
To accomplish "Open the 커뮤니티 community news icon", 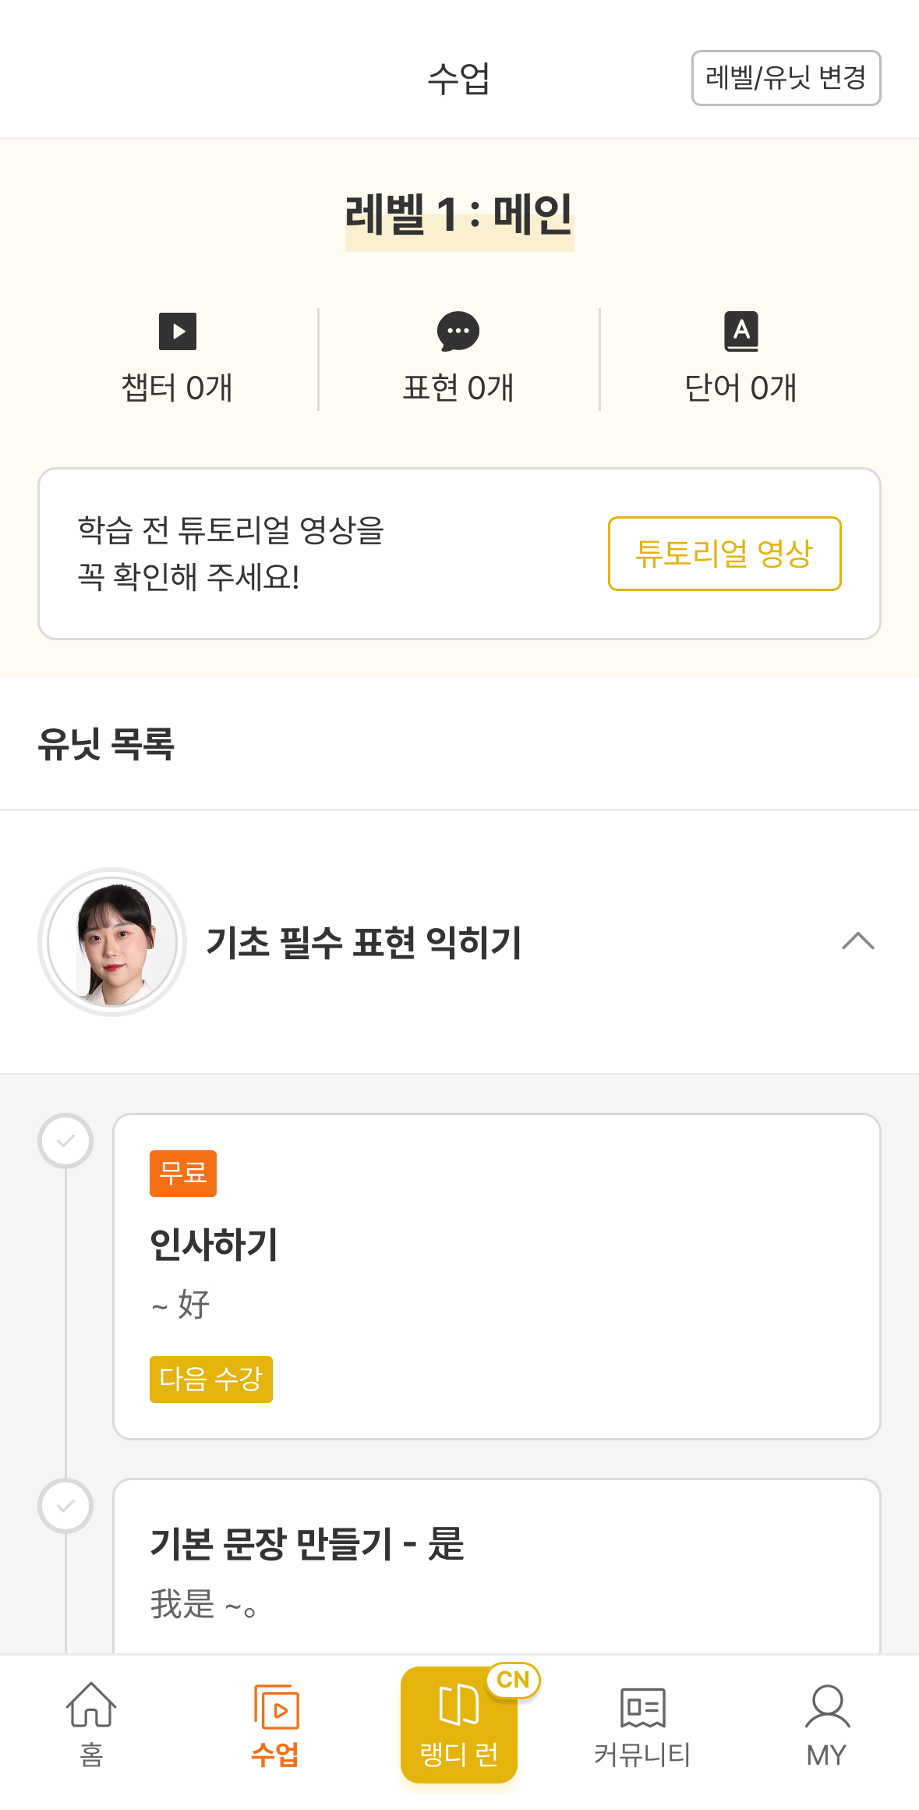I will [642, 1708].
